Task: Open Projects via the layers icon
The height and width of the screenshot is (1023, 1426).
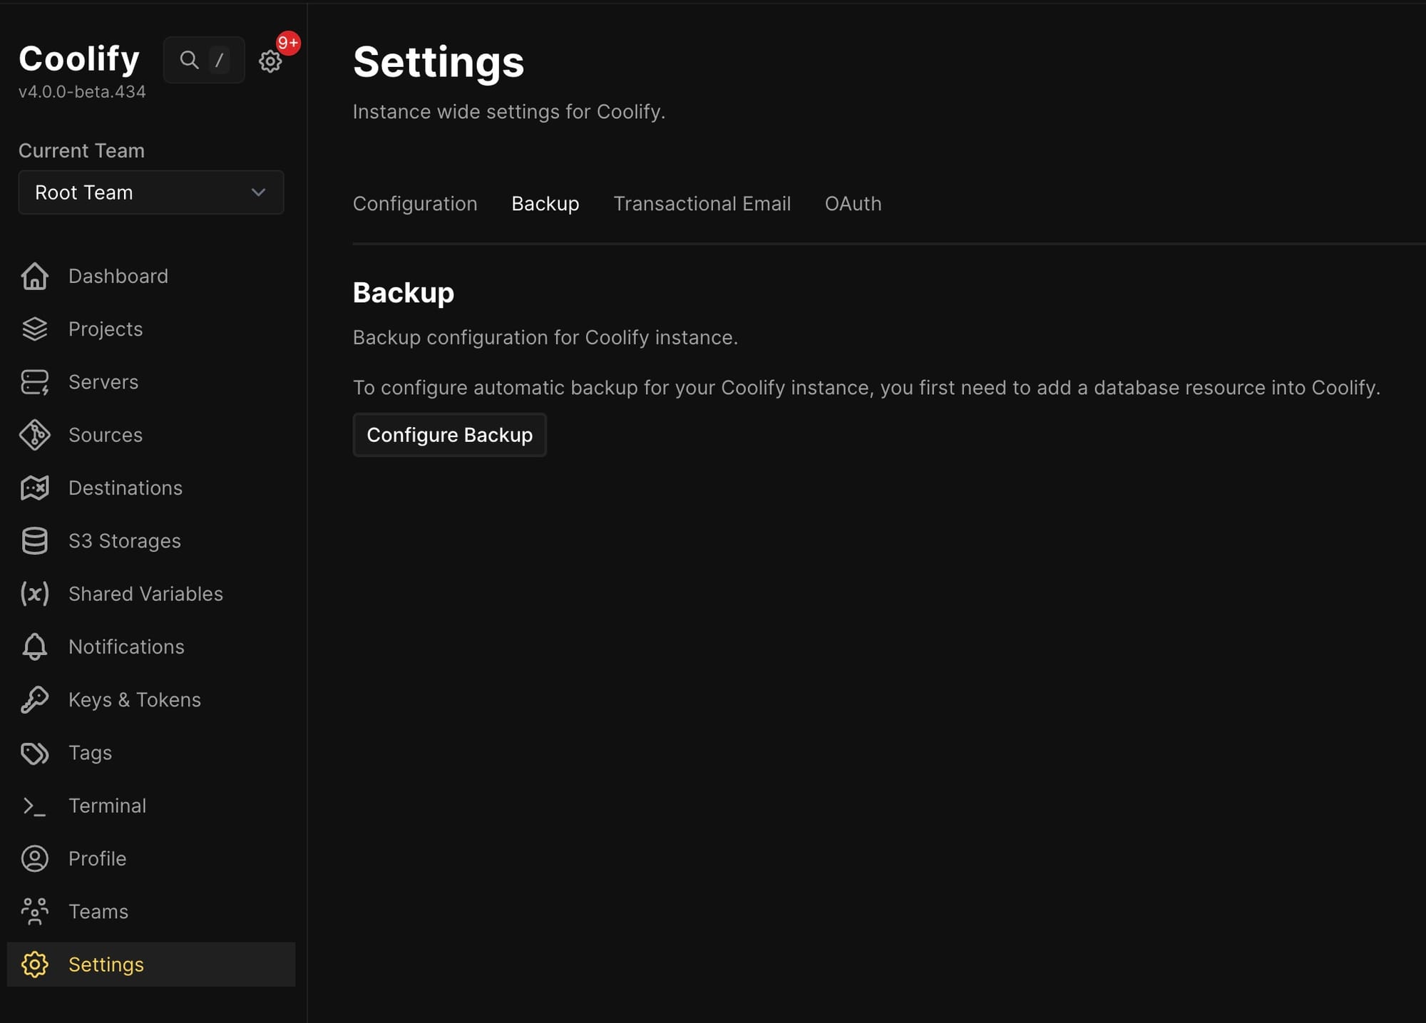Action: (34, 329)
